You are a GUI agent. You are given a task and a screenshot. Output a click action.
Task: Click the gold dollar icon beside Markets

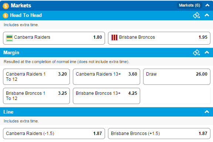tap(6, 6)
